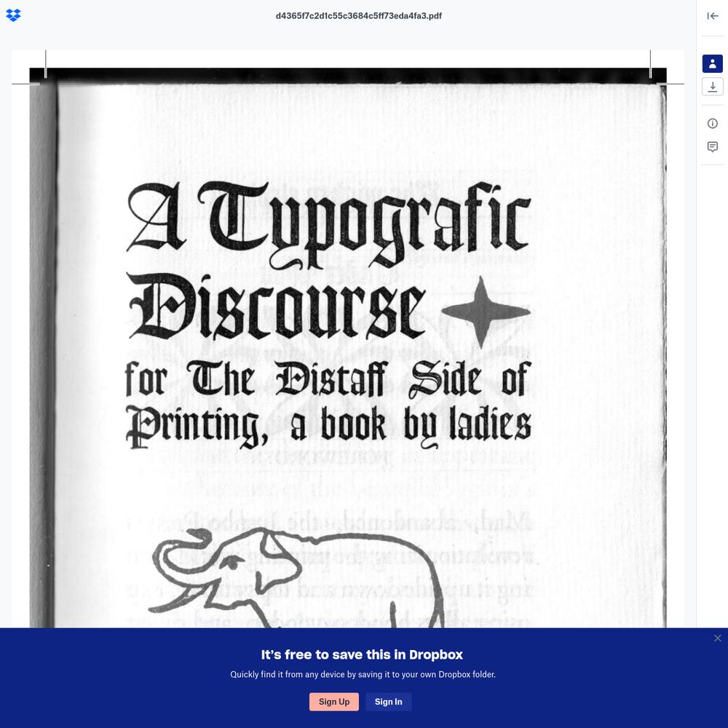Dismiss the Dropbox save banner
Viewport: 728px width, 728px height.
coord(717,638)
